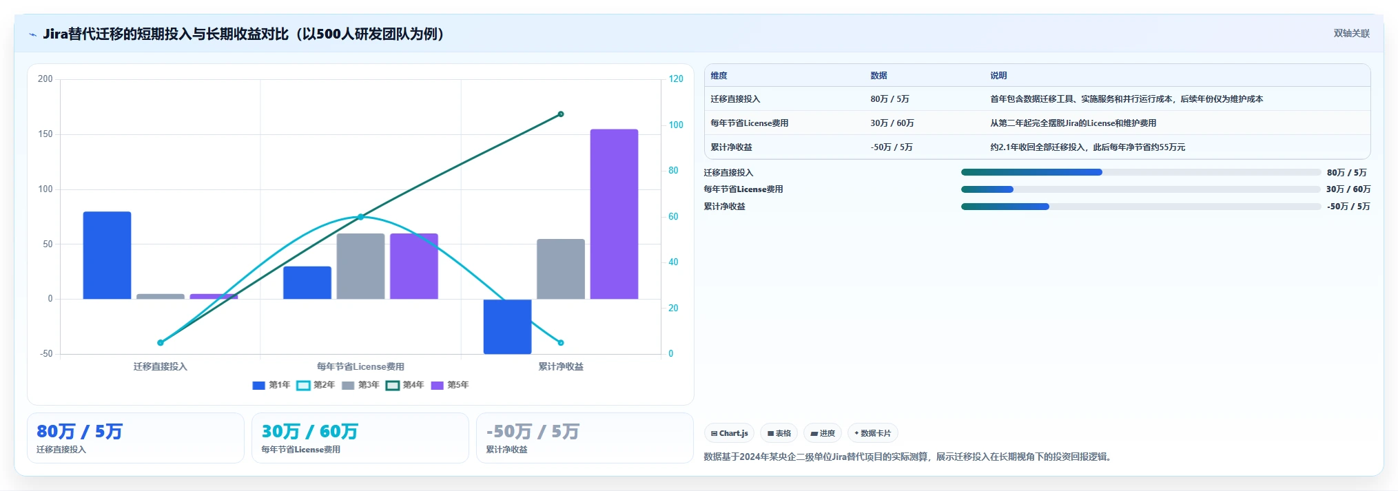Click the 30万 / 60万 stat card

tap(360, 438)
